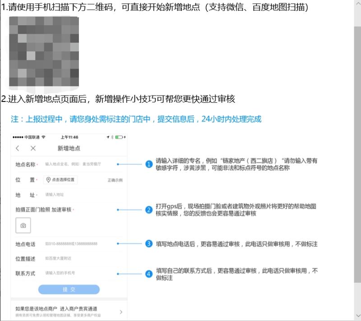The height and width of the screenshot is (321, 361).
Task: Click the back chevron beside the X icon
Action: click(17, 148)
